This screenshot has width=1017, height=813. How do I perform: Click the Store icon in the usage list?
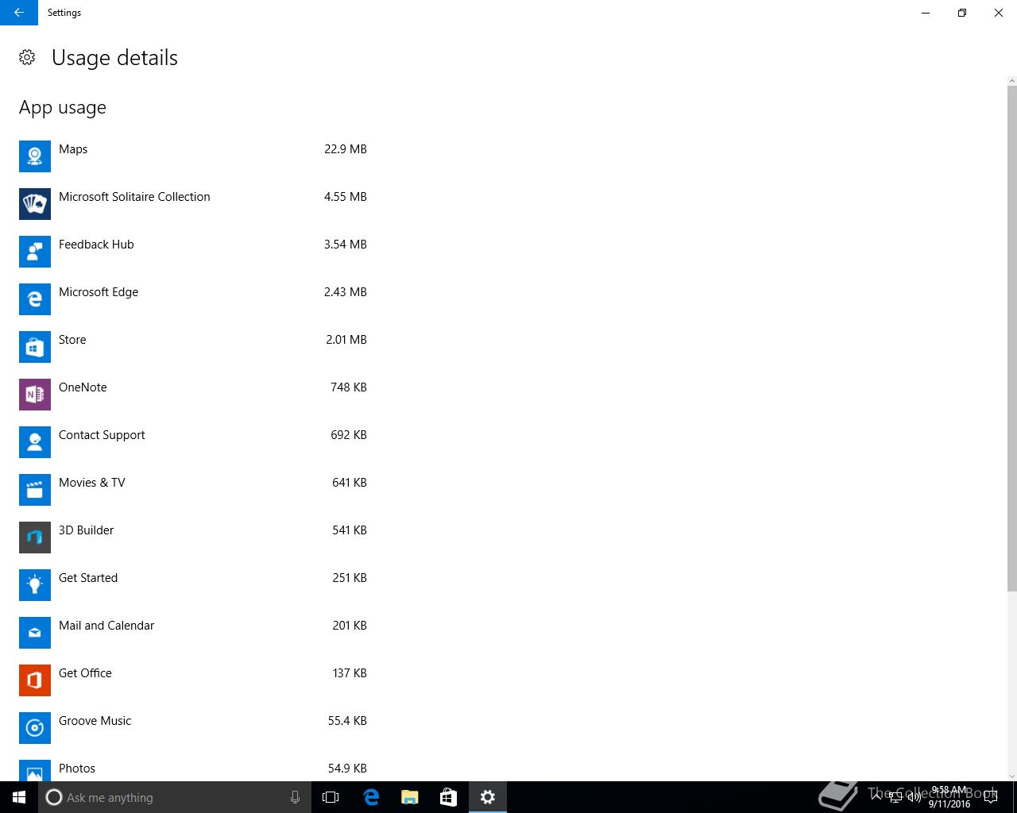pos(35,347)
